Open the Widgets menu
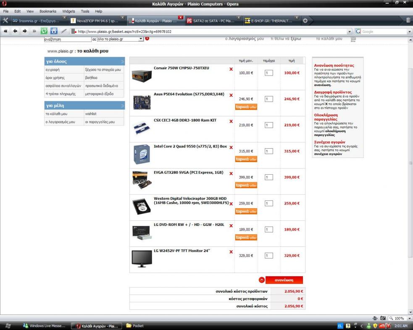The height and width of the screenshot is (330, 413). tap(68, 11)
